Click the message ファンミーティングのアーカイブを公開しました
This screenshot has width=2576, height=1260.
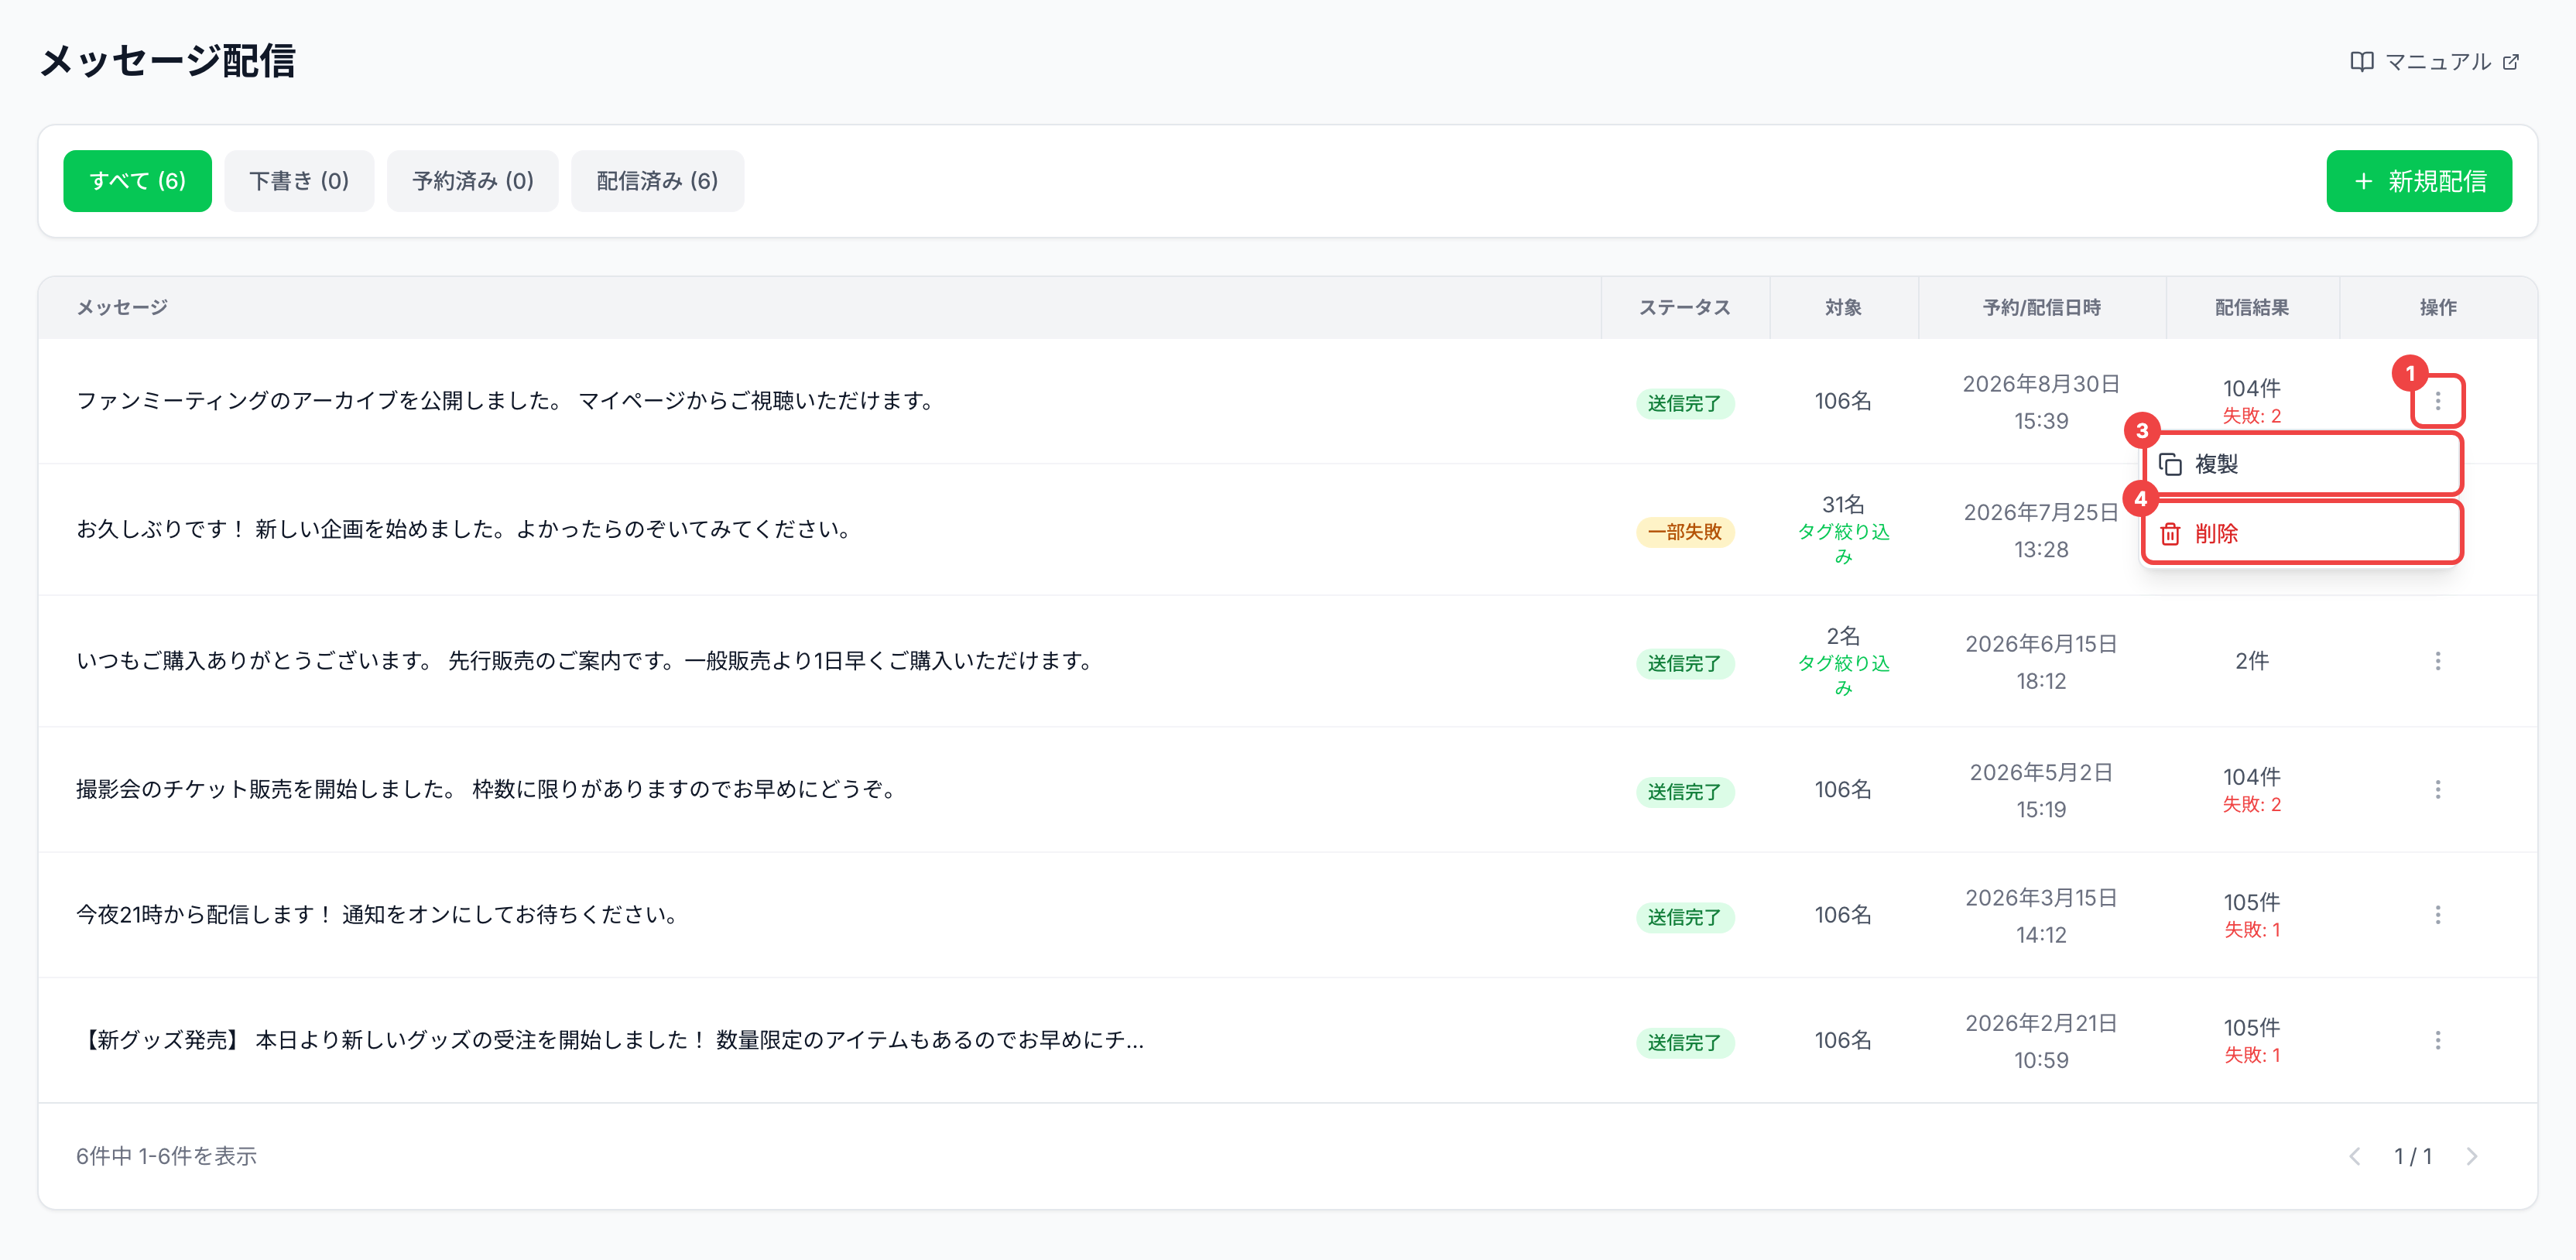tap(506, 401)
